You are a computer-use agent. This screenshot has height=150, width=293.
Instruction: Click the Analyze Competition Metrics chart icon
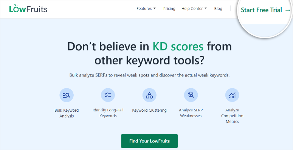coord(232,95)
